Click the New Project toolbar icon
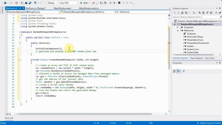Viewport: 222px width, 125px height. pos(16,3)
